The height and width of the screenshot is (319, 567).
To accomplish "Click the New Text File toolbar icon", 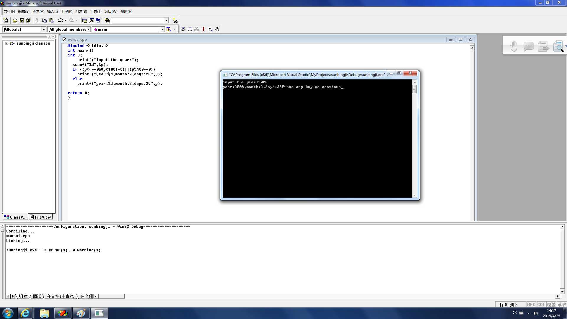I will (6, 20).
